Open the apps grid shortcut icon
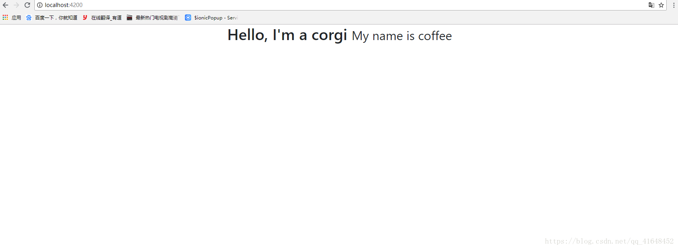 click(x=5, y=18)
